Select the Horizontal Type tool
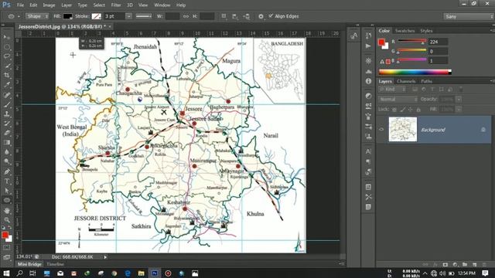Image resolution: width=495 pixels, height=278 pixels. [x=7, y=181]
